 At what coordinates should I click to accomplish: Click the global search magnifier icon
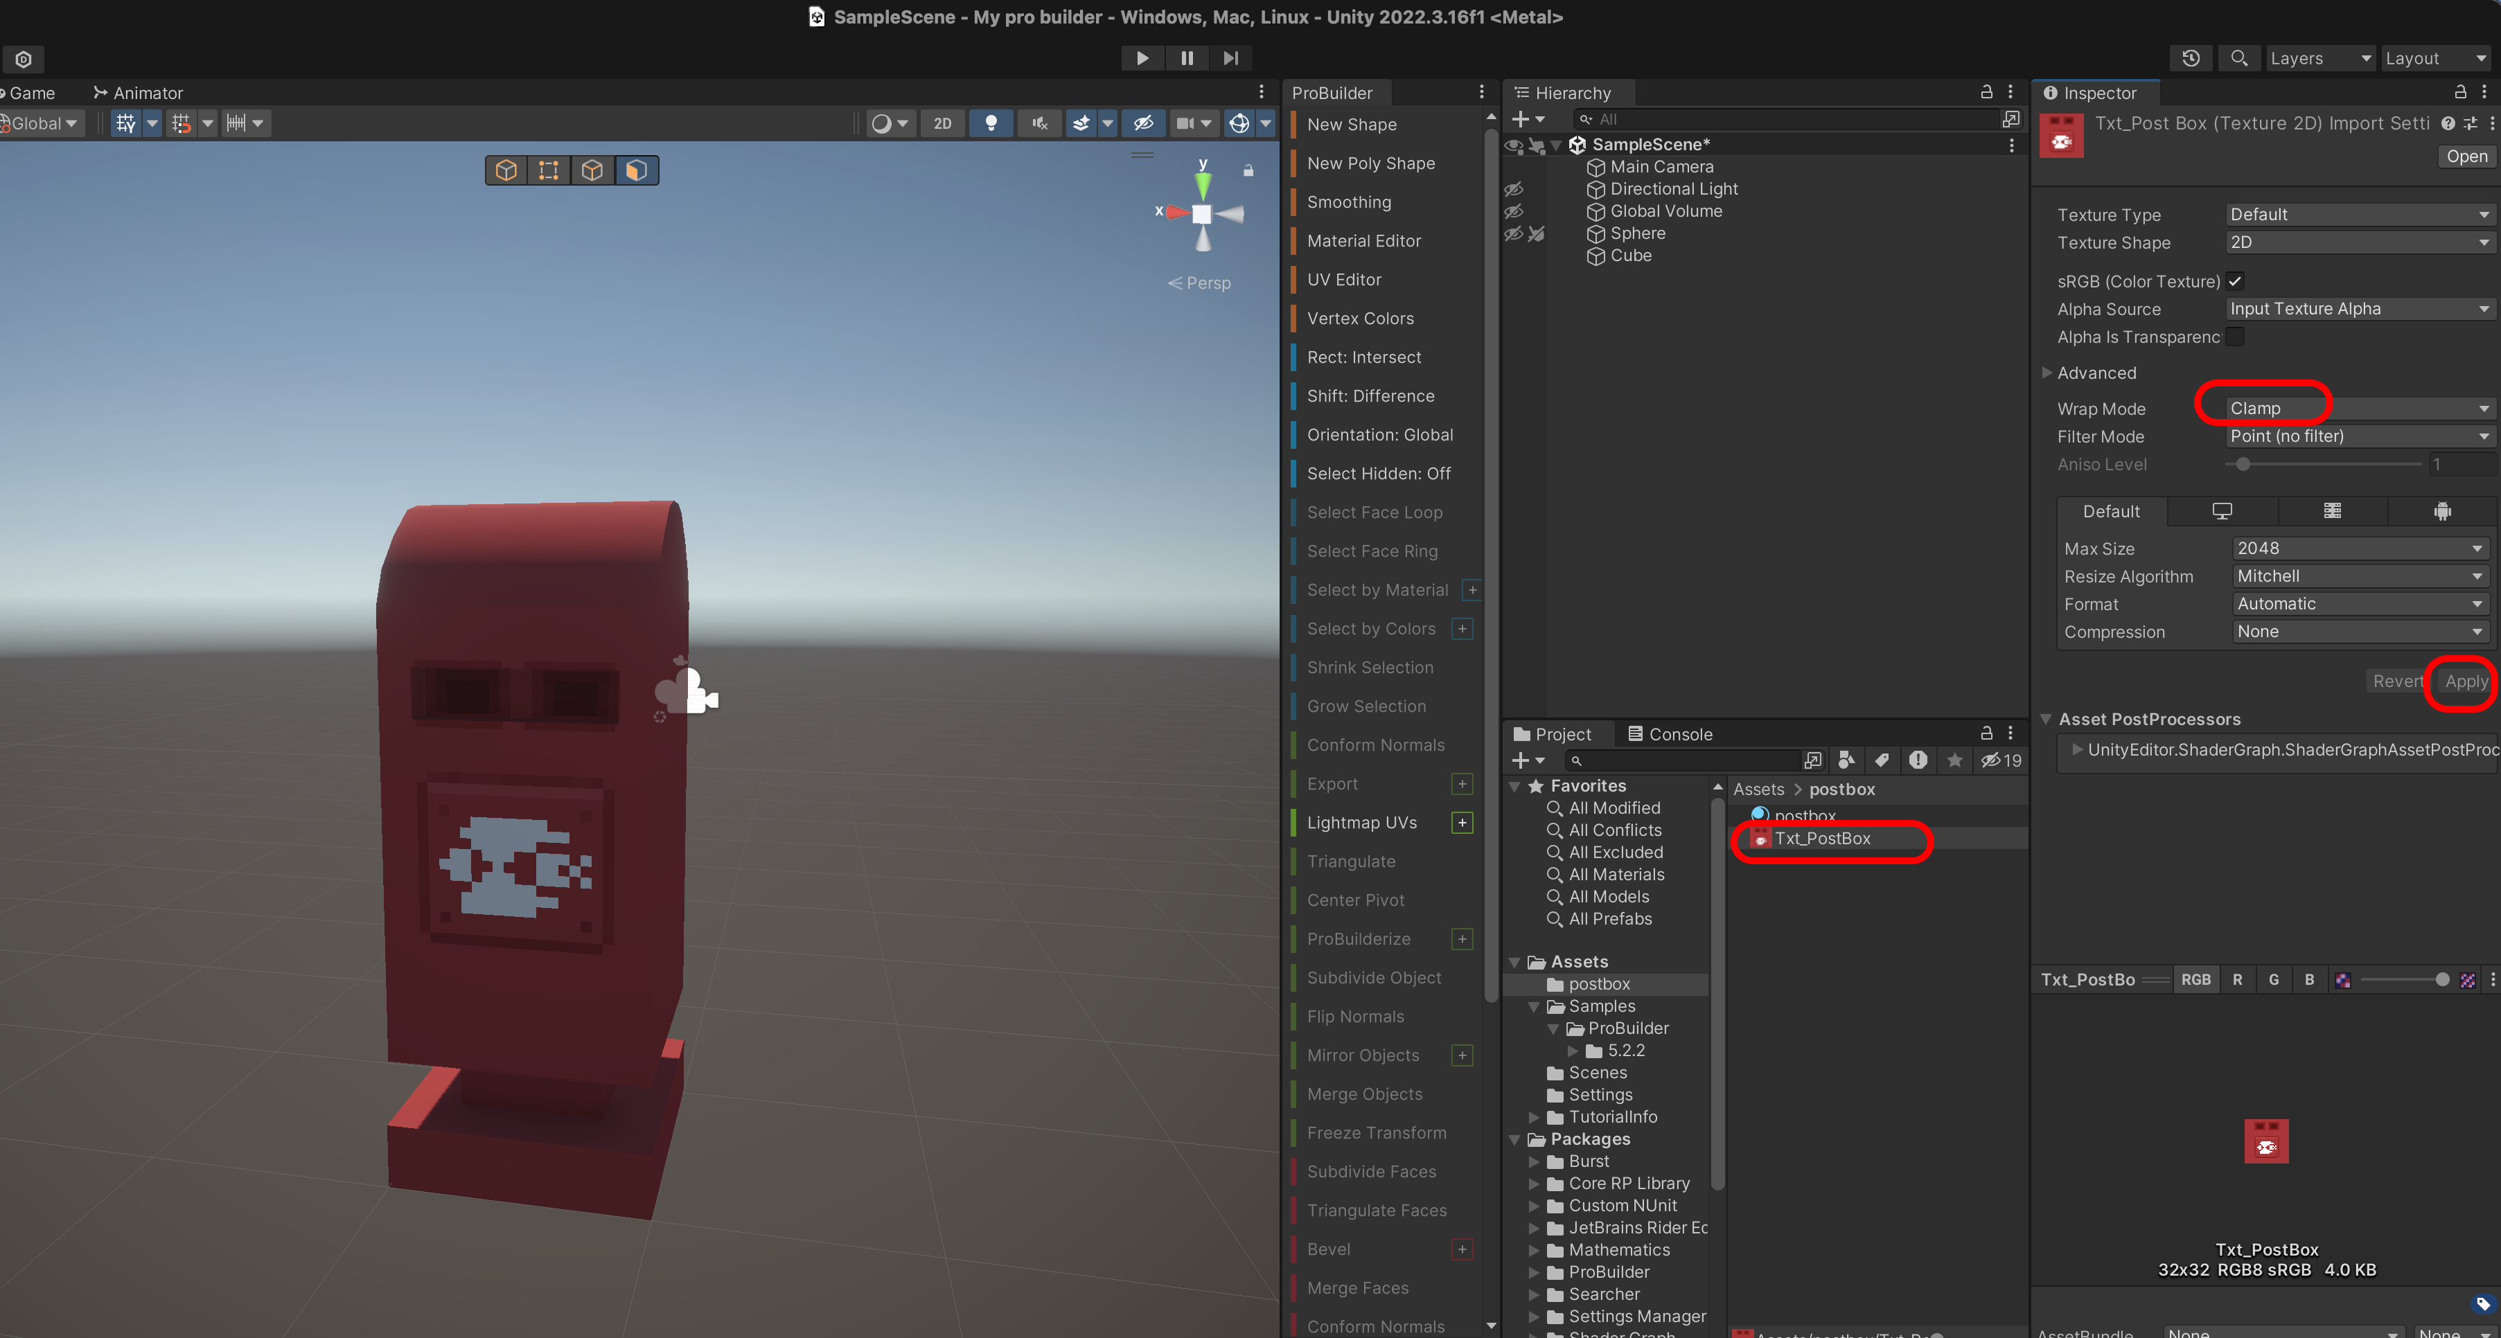pyautogui.click(x=2239, y=58)
